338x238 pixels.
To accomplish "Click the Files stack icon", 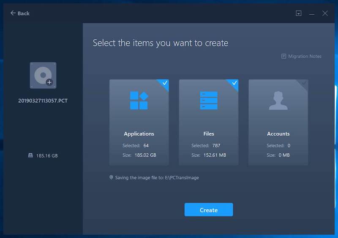I will [x=209, y=100].
